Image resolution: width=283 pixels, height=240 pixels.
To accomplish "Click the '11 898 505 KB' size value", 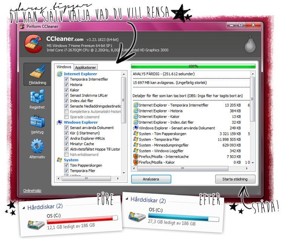I will 229,139.
